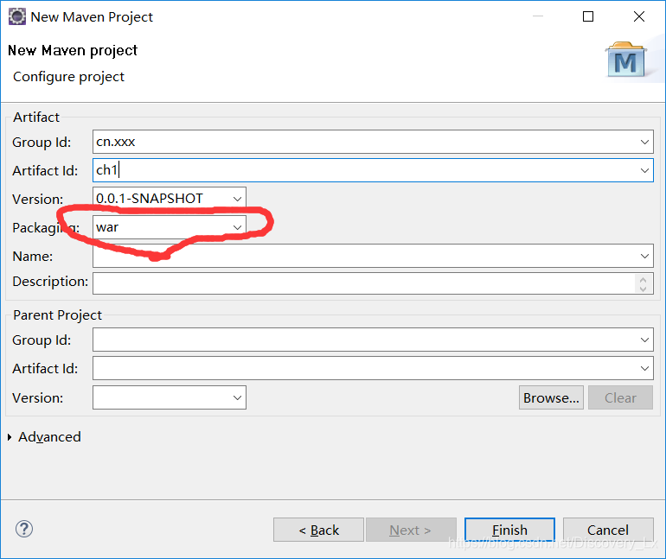Click the Description field down scroll arrow

pyautogui.click(x=643, y=289)
